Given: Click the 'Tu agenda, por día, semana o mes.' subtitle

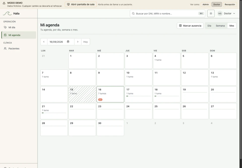Looking at the screenshot, I should (59, 30).
